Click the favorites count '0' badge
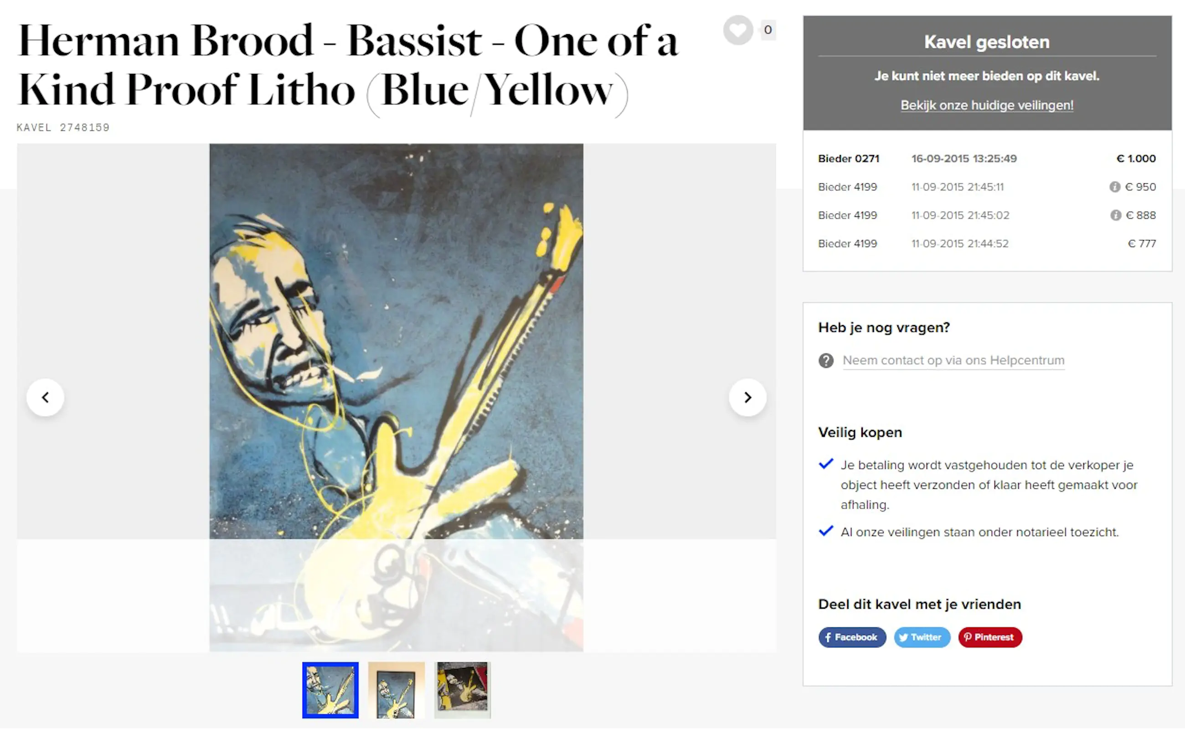This screenshot has width=1185, height=729. 768,30
